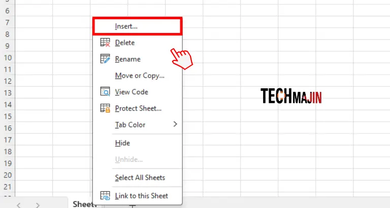Click the greyed-out Unhide... entry
The width and height of the screenshot is (390, 208).
[138, 159]
